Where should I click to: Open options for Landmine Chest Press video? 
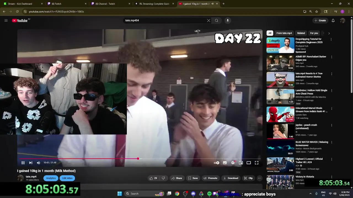coord(331,91)
